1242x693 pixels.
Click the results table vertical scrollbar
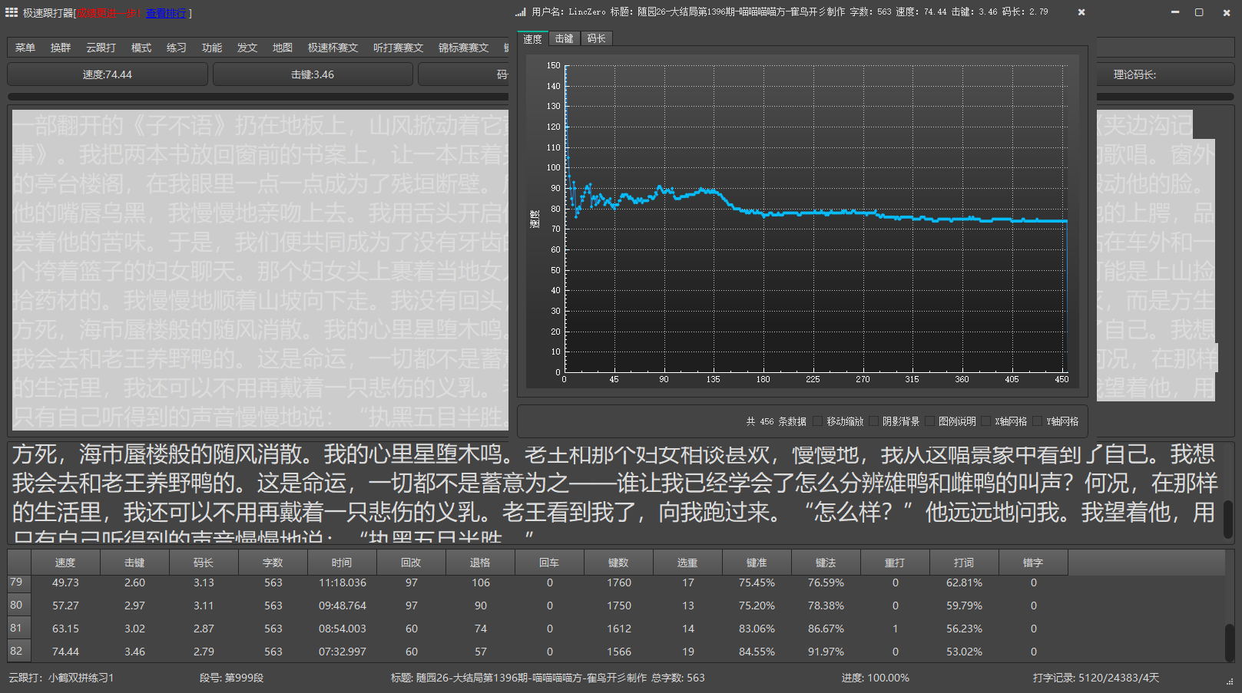pyautogui.click(x=1229, y=641)
